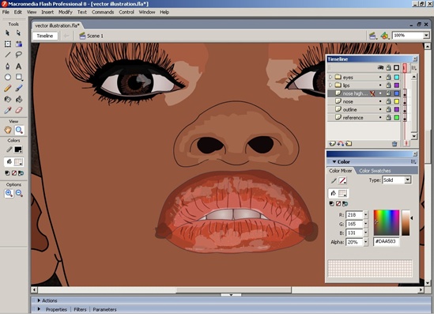Open the stage zoom percentage dropdown
This screenshot has height=314, width=434.
pyautogui.click(x=426, y=36)
